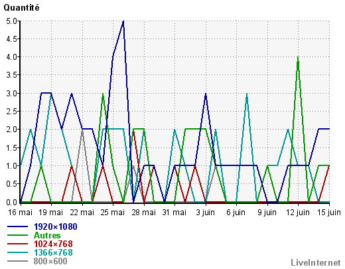
Task: Click the blue peak at value 5.0
Action: tap(123, 21)
